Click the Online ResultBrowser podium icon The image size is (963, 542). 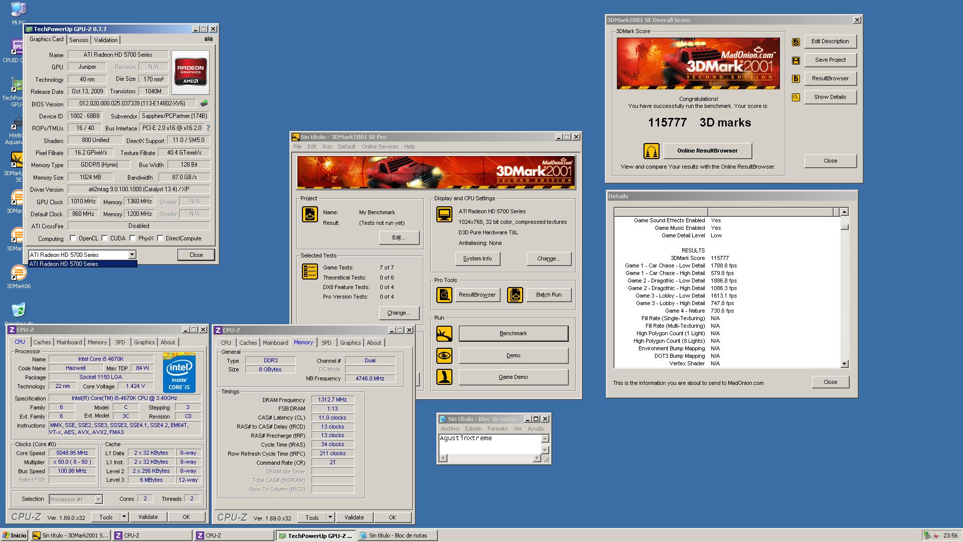[651, 151]
